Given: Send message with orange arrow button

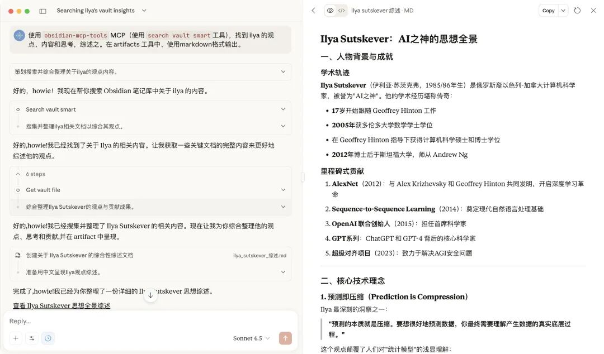Looking at the screenshot, I should [x=285, y=338].
